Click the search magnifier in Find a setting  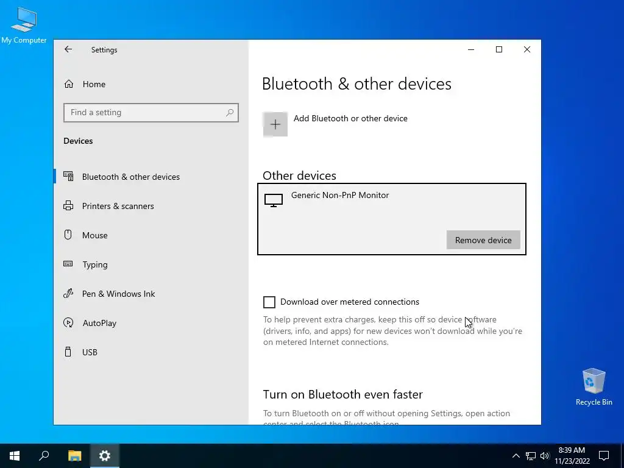[230, 113]
